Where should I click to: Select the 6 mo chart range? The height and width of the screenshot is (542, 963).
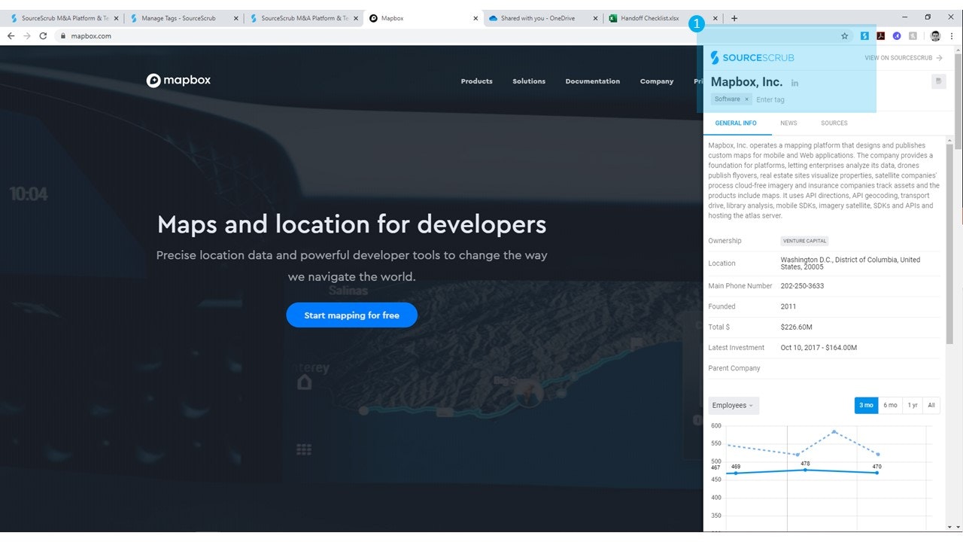pos(890,405)
